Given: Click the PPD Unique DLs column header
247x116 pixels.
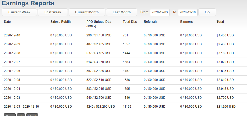Looking at the screenshot, I should (99, 22).
